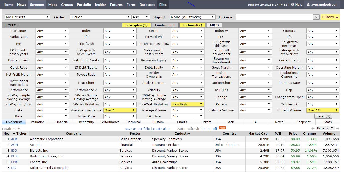The width and height of the screenshot is (344, 172).
Task: Open the CPRT ticker link
Action: (x=15, y=162)
